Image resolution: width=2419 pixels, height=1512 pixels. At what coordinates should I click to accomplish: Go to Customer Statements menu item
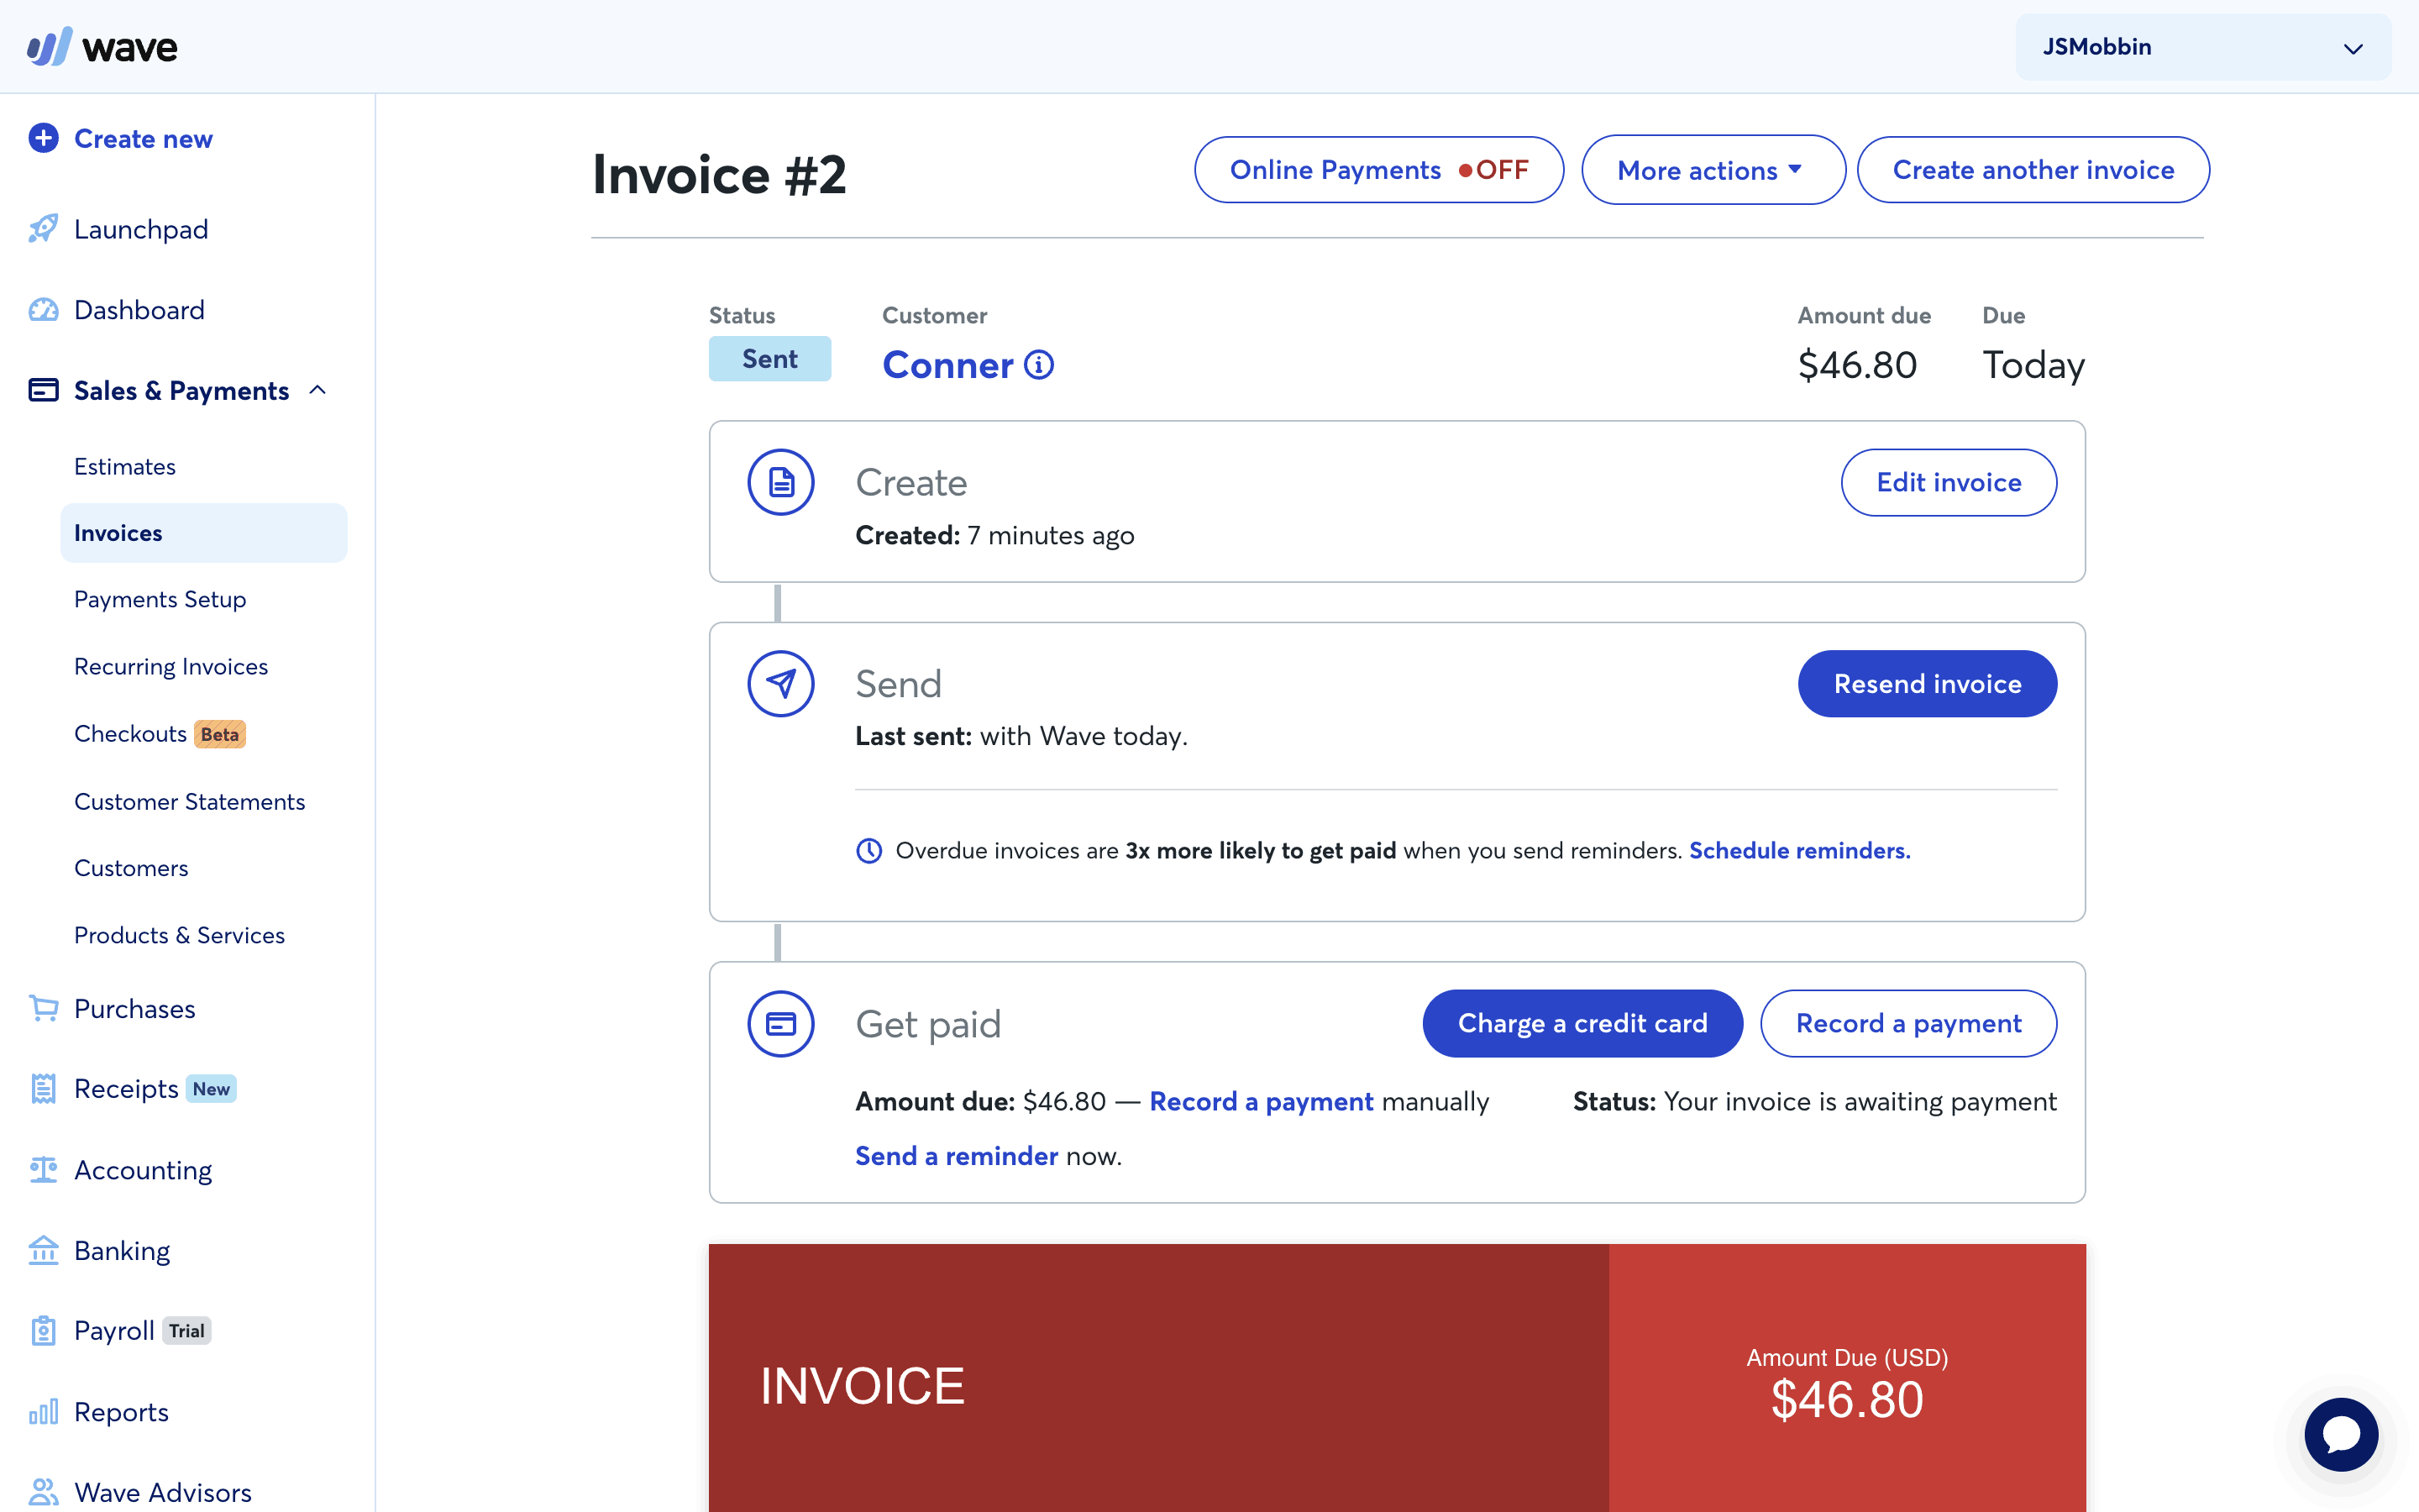[x=189, y=801]
